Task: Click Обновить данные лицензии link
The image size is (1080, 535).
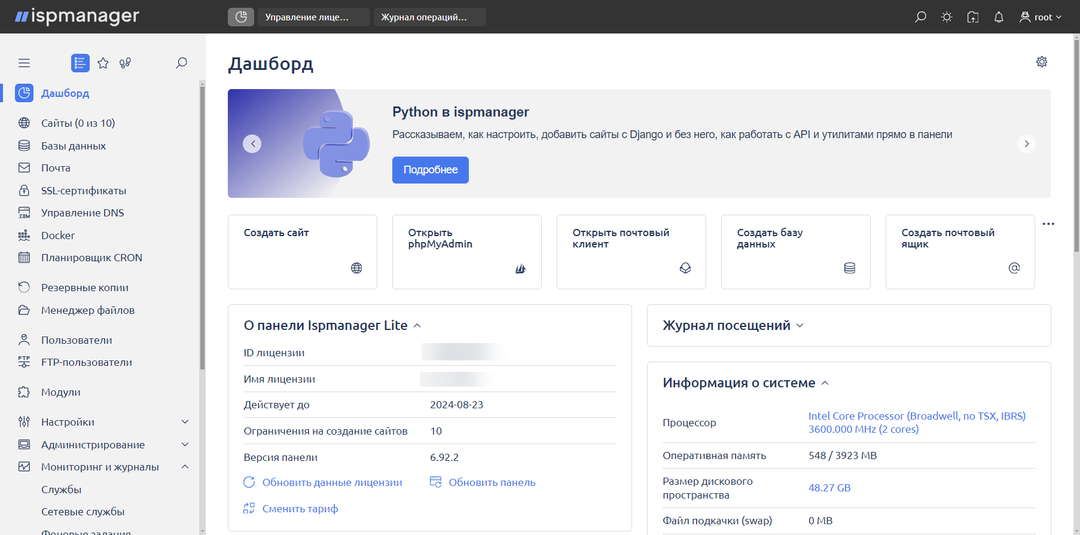Action: [323, 482]
